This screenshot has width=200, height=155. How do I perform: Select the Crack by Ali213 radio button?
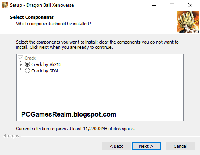point(27,64)
